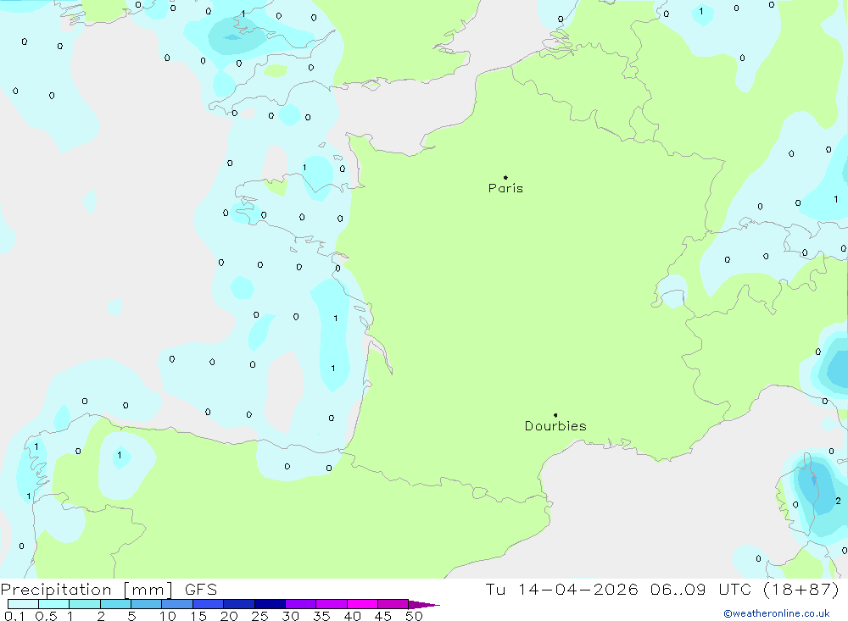The width and height of the screenshot is (848, 621).
Task: Click the '20' legend scale label
Action: point(229,616)
